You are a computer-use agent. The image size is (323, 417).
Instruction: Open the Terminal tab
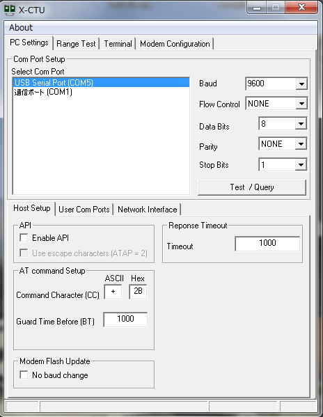(x=118, y=44)
